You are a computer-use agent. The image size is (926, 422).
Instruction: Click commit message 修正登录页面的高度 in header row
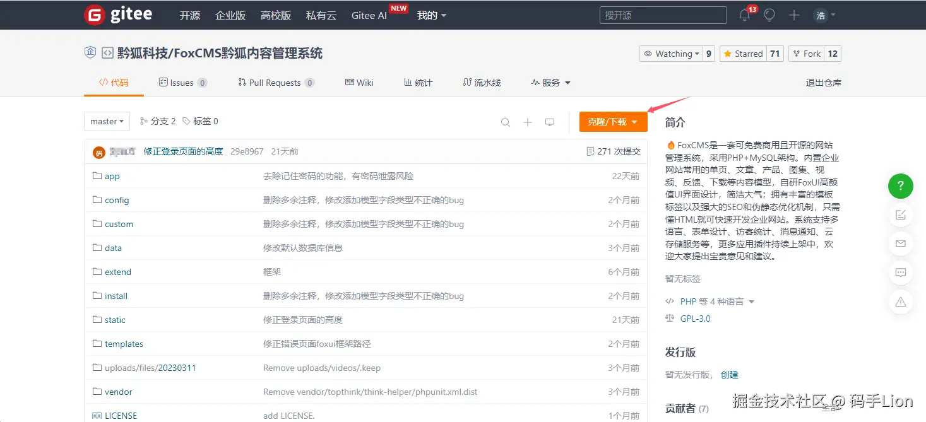click(183, 151)
